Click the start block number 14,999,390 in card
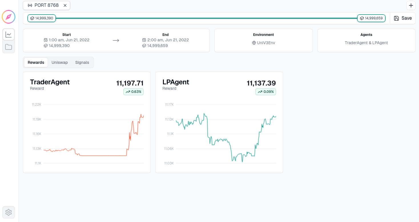Image resolution: width=419 pixels, height=222 pixels. tap(59, 46)
